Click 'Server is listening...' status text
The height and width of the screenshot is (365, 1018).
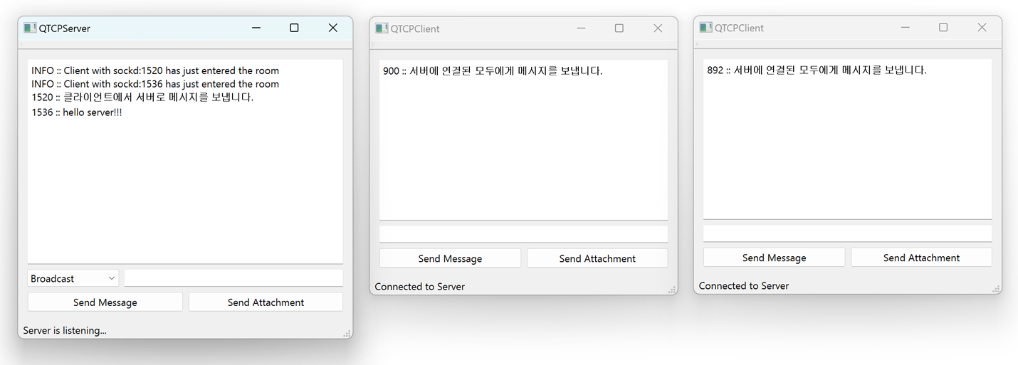65,330
